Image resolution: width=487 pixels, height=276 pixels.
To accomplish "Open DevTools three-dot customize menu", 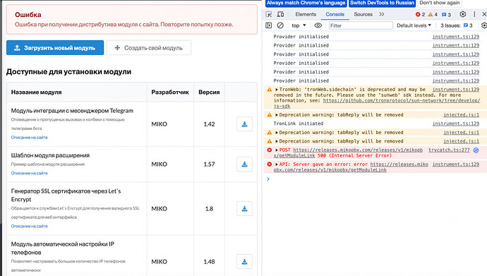I will click(x=474, y=14).
